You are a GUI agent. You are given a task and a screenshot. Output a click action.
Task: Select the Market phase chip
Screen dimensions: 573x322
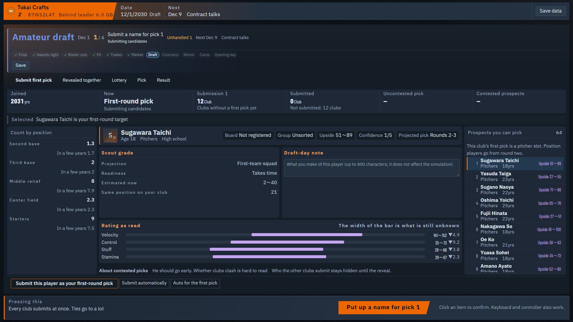click(x=135, y=55)
